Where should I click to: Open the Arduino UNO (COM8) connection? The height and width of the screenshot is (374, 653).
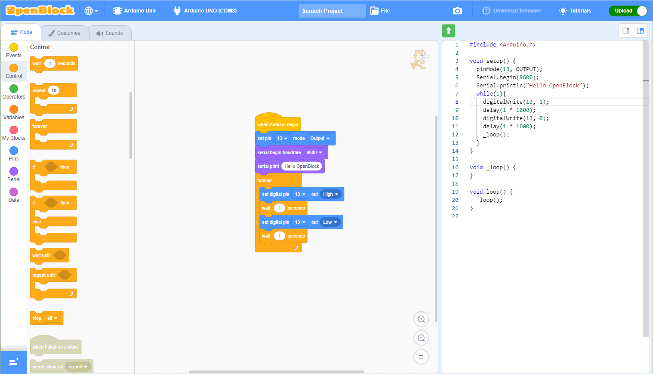coord(205,11)
